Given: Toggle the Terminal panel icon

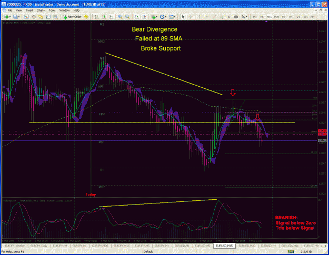Looking at the screenshot, I should point(48,17).
